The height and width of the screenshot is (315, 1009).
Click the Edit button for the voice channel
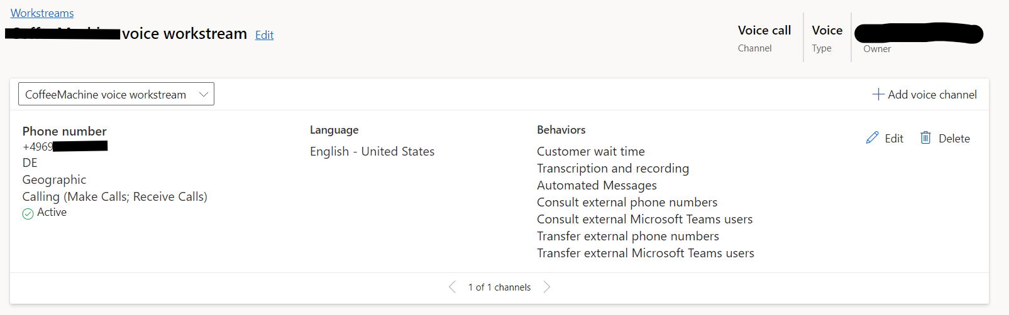[885, 138]
